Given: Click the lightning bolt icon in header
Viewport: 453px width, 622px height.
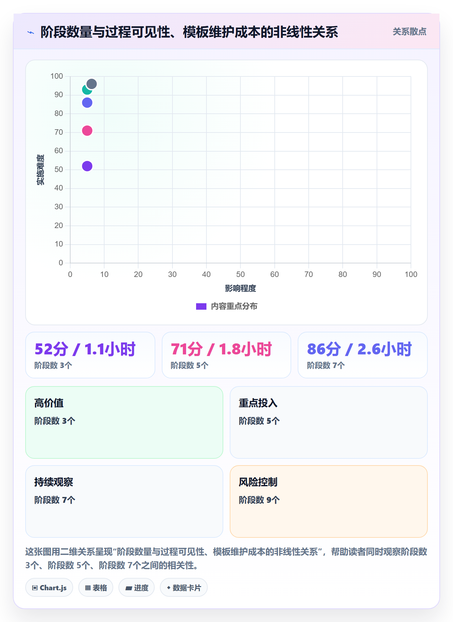Looking at the screenshot, I should pyautogui.click(x=31, y=32).
